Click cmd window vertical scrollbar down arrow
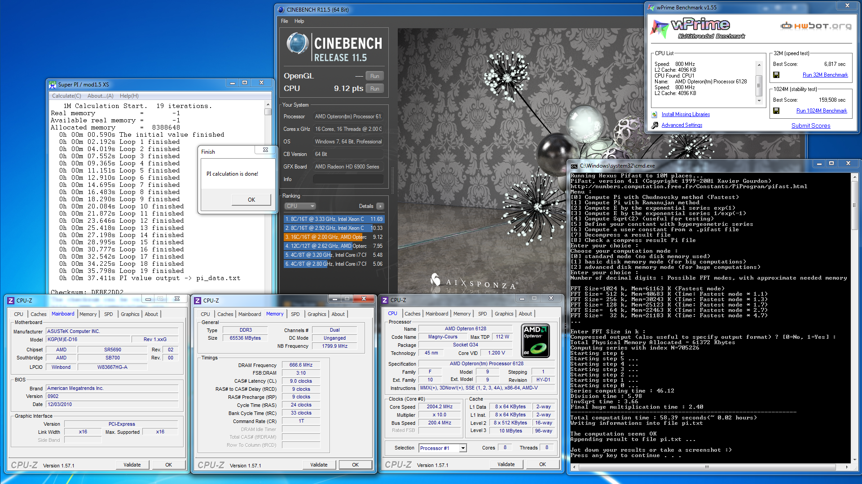The width and height of the screenshot is (862, 484). 854,459
